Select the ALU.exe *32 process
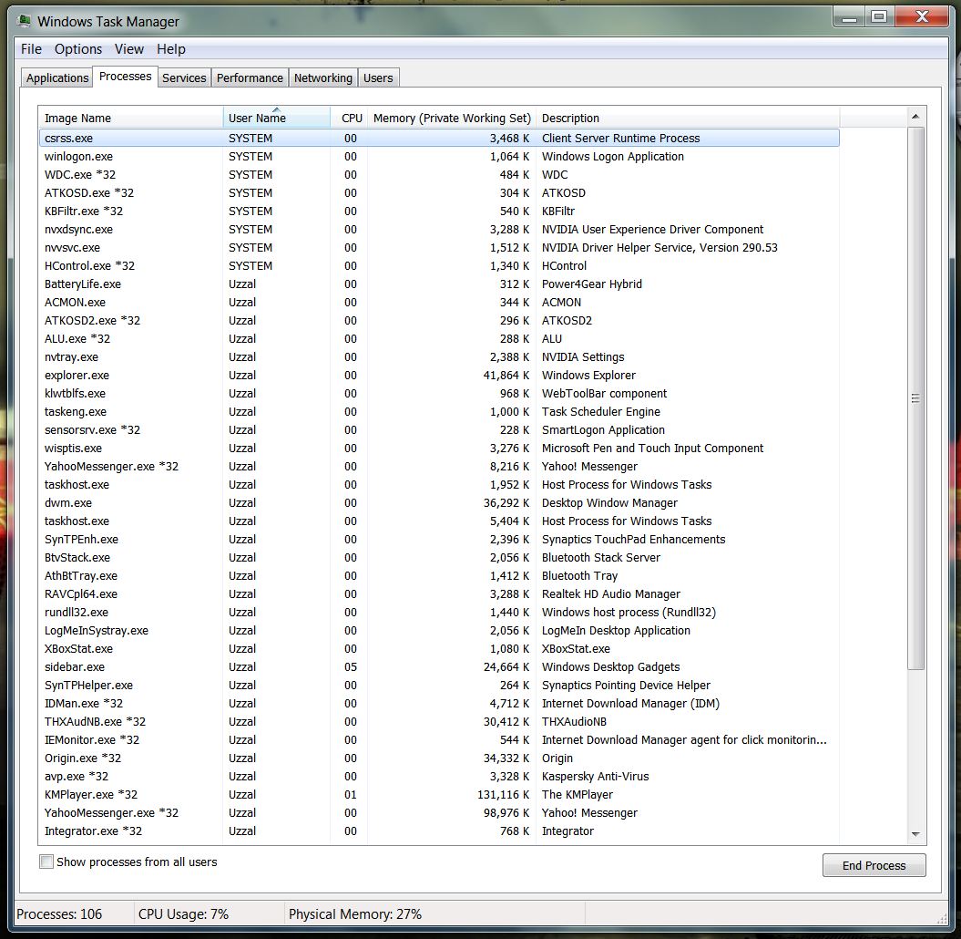Screen dimensions: 961x939 click(x=439, y=338)
